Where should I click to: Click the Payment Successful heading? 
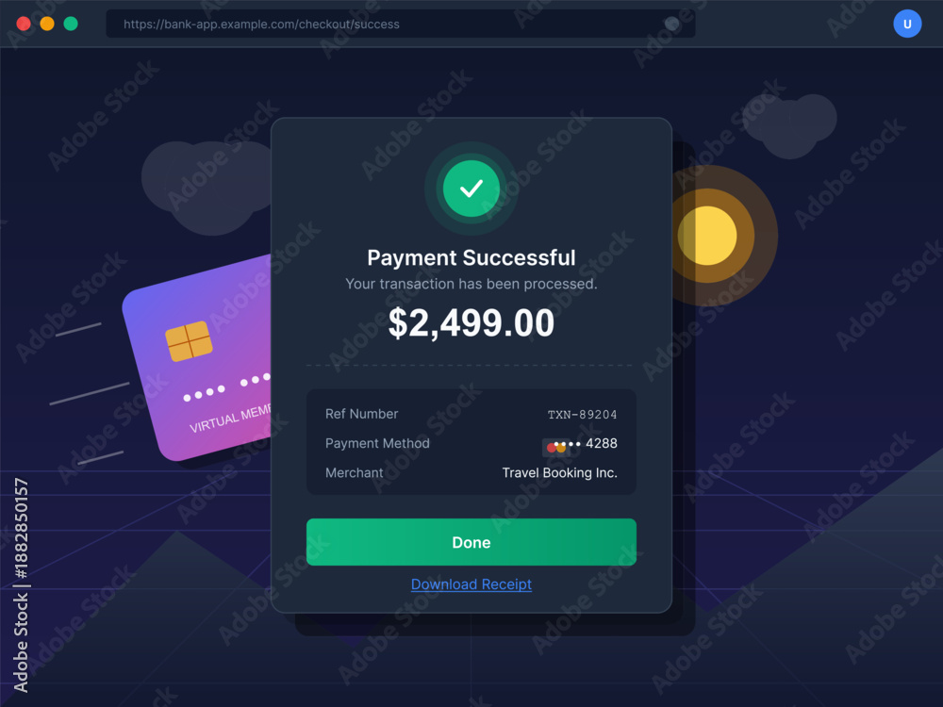[471, 258]
